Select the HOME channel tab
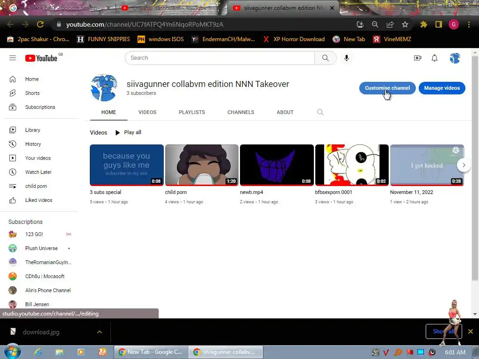 tap(109, 112)
